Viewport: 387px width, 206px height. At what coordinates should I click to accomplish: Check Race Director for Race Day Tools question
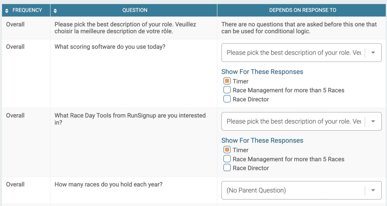(x=227, y=168)
